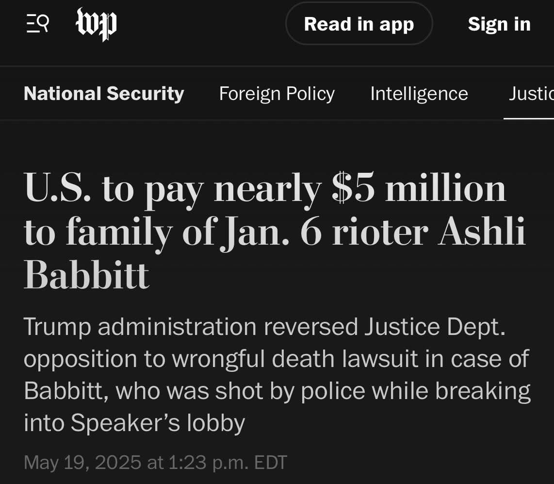Click "Trump administration" in the summary
554x484 pixels.
140,327
